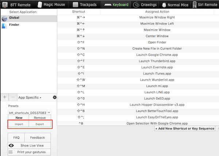Select Launch Google Chrome.app row
This screenshot has height=156, width=219.
pyautogui.click(x=138, y=55)
